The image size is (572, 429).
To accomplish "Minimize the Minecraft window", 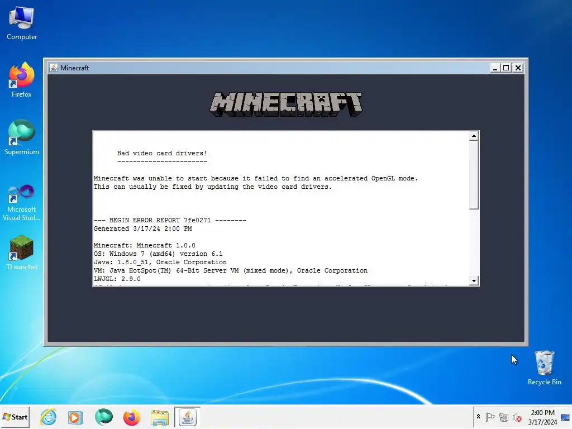I will [x=495, y=68].
